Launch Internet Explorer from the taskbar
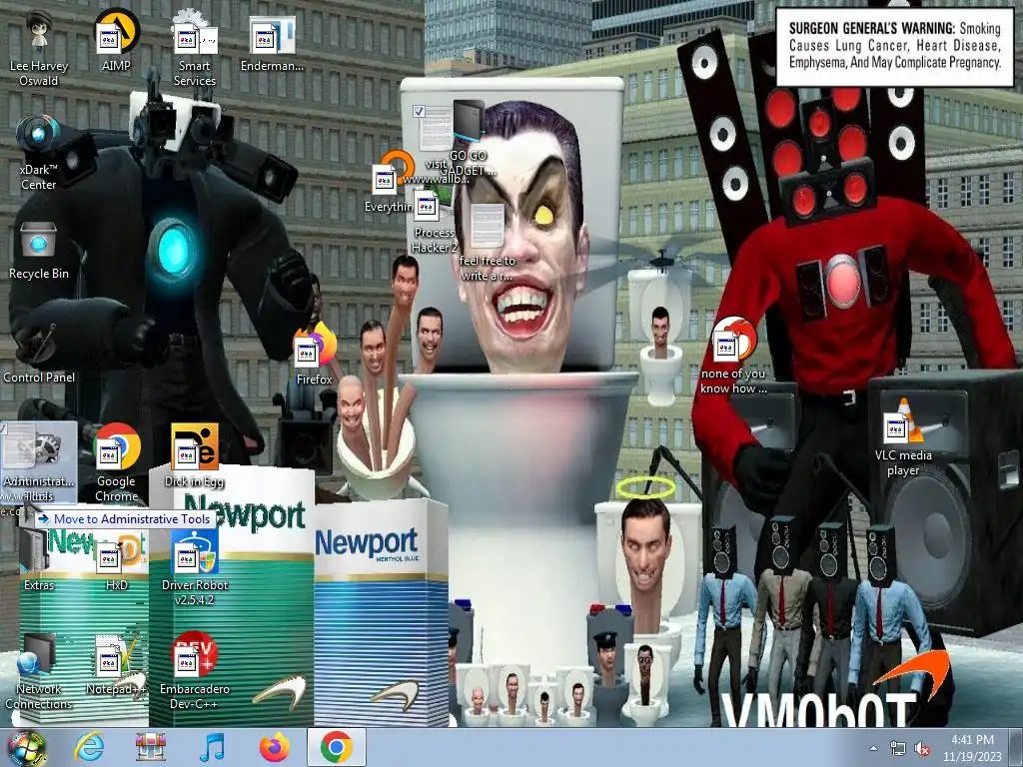Image resolution: width=1023 pixels, height=767 pixels. coord(89,747)
